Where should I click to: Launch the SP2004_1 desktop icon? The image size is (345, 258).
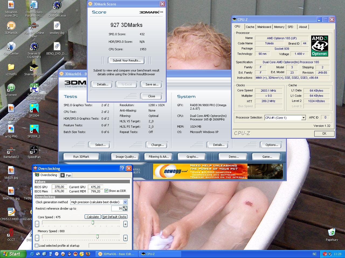pos(34,131)
